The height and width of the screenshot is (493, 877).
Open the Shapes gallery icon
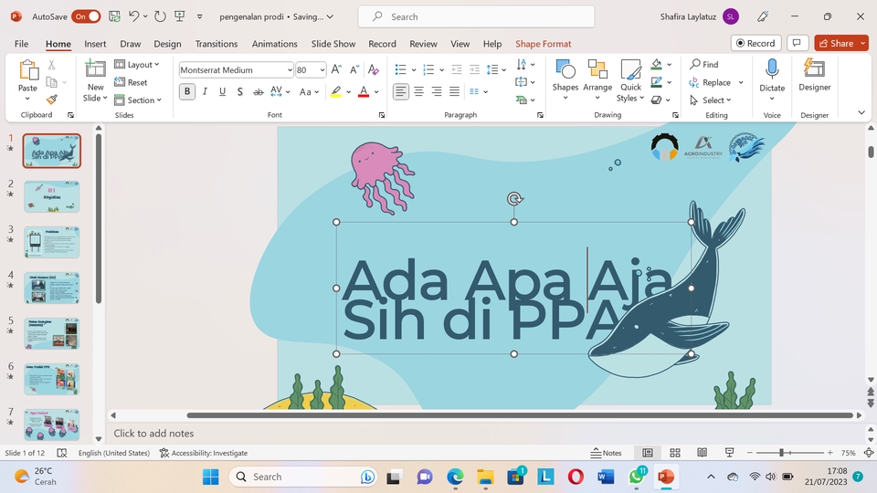(x=565, y=69)
